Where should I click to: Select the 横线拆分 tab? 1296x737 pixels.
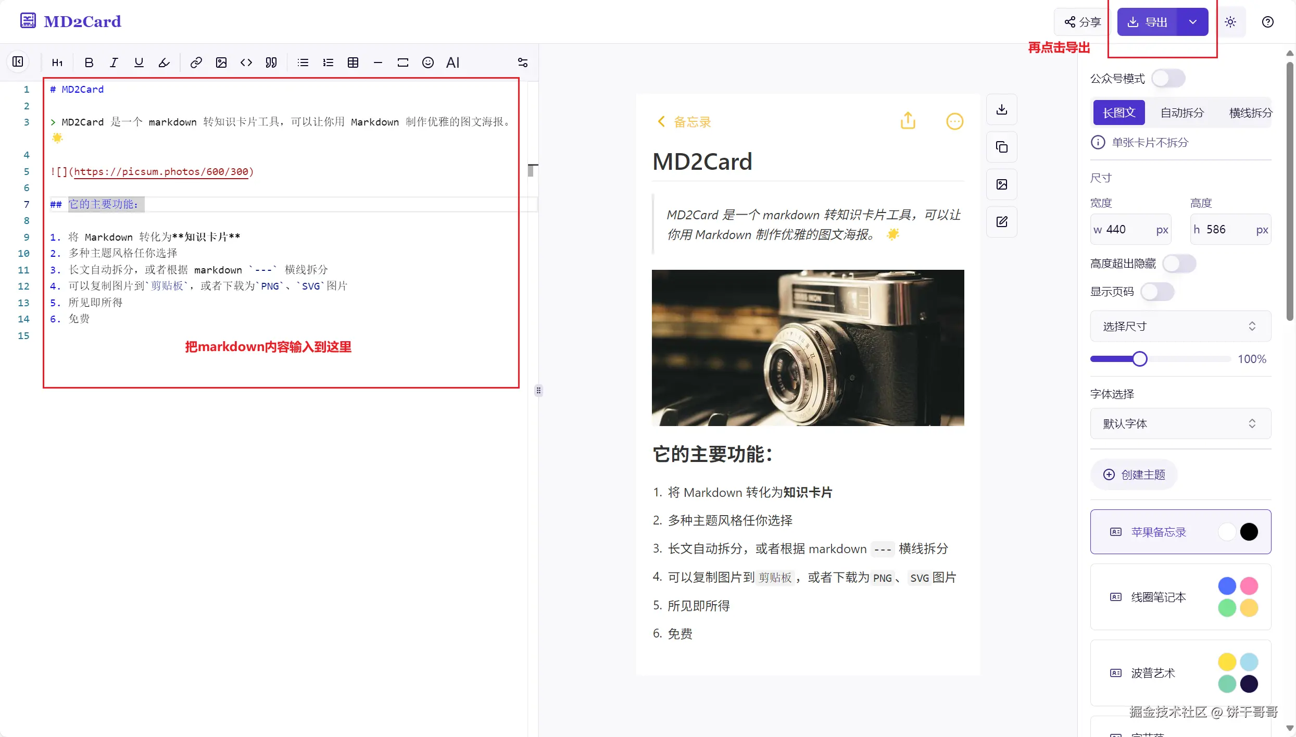[1250, 113]
